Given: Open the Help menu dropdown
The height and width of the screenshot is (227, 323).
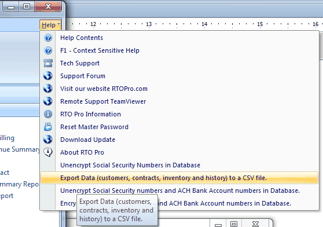Looking at the screenshot, I should (x=50, y=25).
